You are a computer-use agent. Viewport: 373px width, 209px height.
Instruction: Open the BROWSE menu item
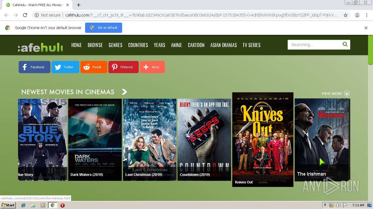95,45
